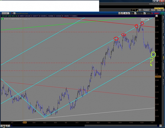Open the Style menu
Screen dimensions: 165x128
[x=131, y=13]
